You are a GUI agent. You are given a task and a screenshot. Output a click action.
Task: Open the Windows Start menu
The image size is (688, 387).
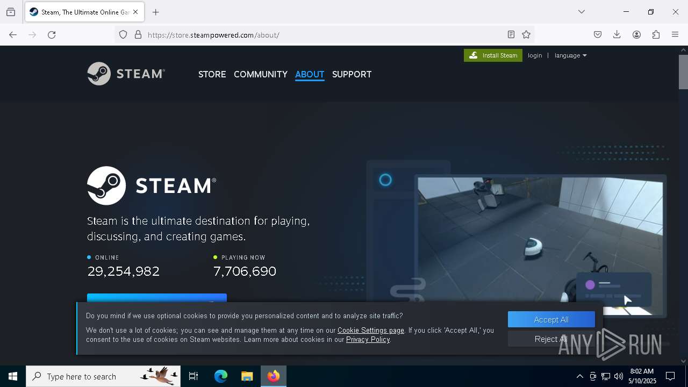click(x=13, y=376)
